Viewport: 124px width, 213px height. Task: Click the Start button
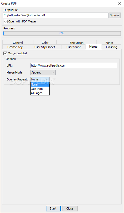(53, 208)
